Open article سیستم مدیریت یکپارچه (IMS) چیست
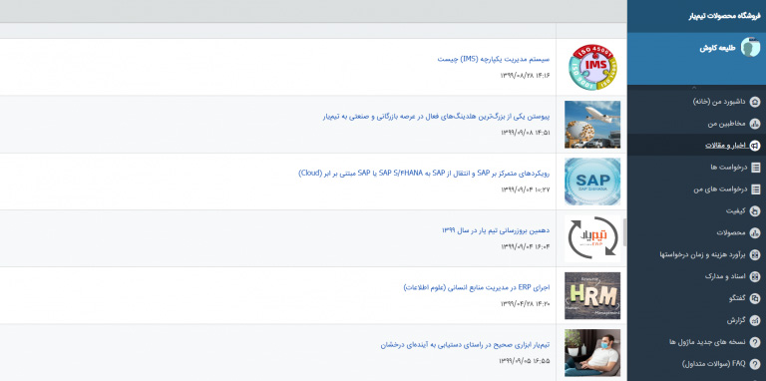Screen dimensions: 766x381 tap(494, 59)
